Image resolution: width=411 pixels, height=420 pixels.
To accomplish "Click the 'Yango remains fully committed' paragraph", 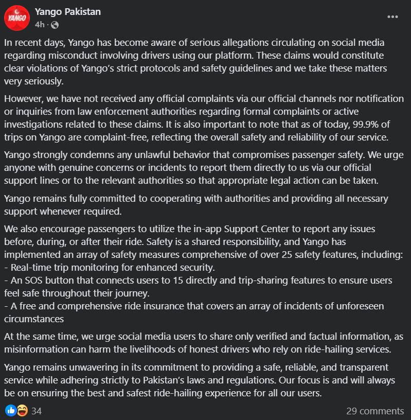I will [196, 205].
